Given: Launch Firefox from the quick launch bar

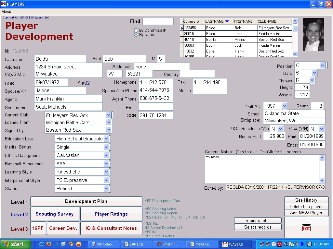Looking at the screenshot, I should coord(49,244).
